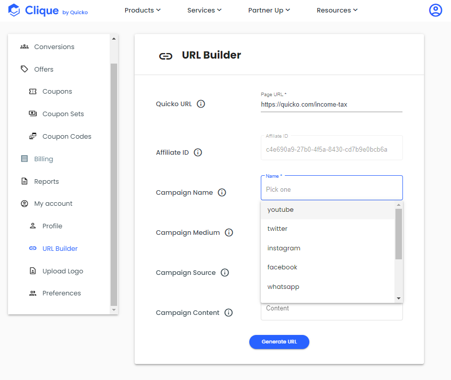Select twitter from the campaign name list
The height and width of the screenshot is (380, 451).
point(327,229)
